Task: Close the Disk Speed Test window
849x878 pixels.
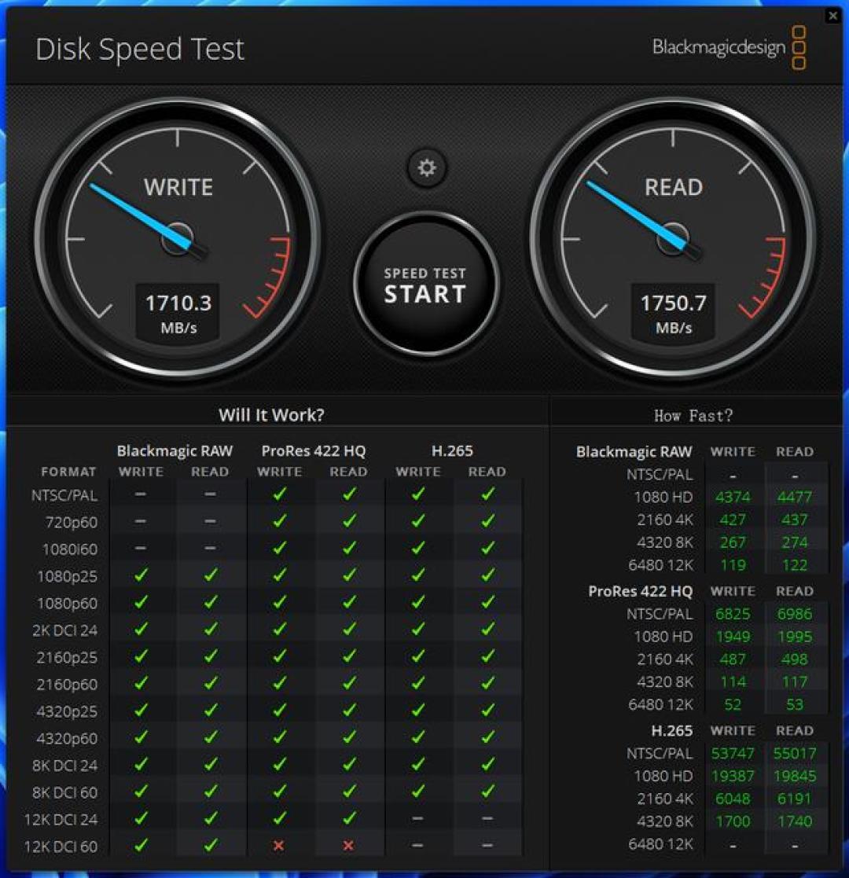Action: tap(832, 16)
